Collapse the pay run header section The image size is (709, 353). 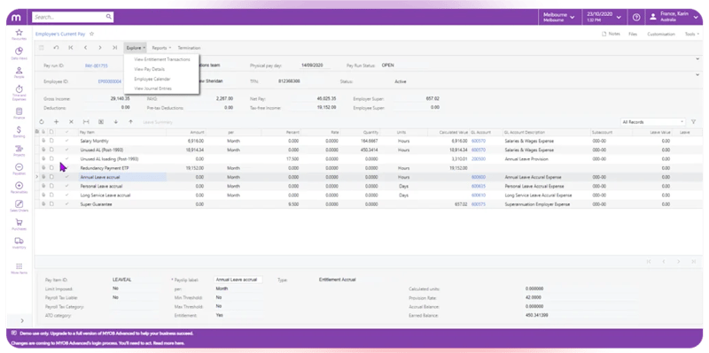(697, 58)
